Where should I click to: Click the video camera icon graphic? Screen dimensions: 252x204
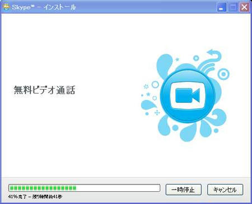coord(187,95)
